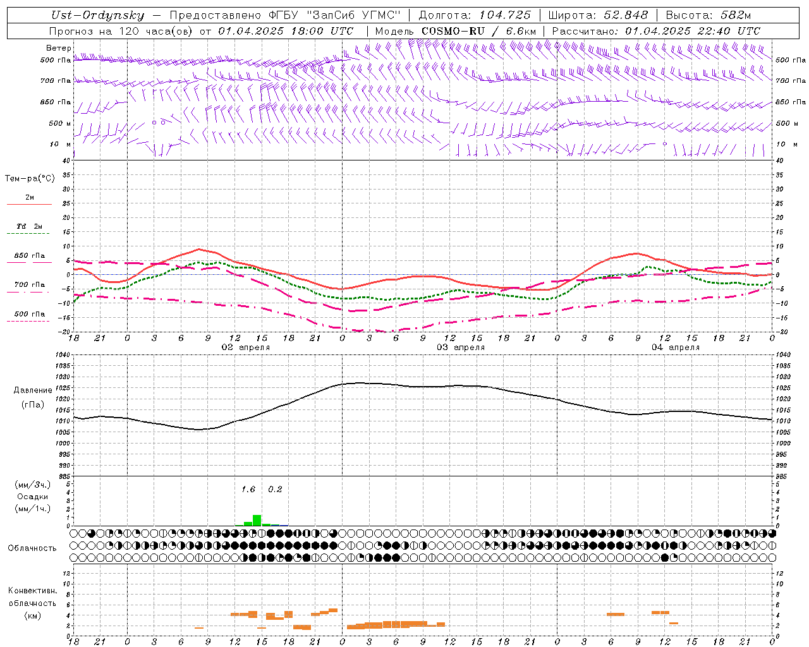Image resolution: width=809 pixels, height=647 pixels.
Task: Click the Долгота: 104.725 value
Action: click(x=475, y=15)
